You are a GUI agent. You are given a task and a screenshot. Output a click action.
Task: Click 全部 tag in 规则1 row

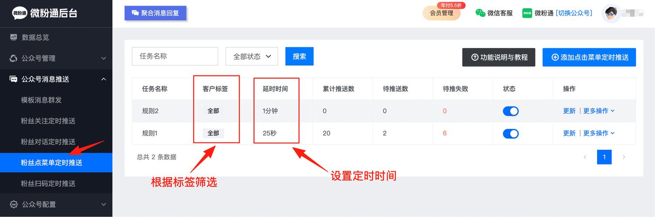[x=213, y=133]
